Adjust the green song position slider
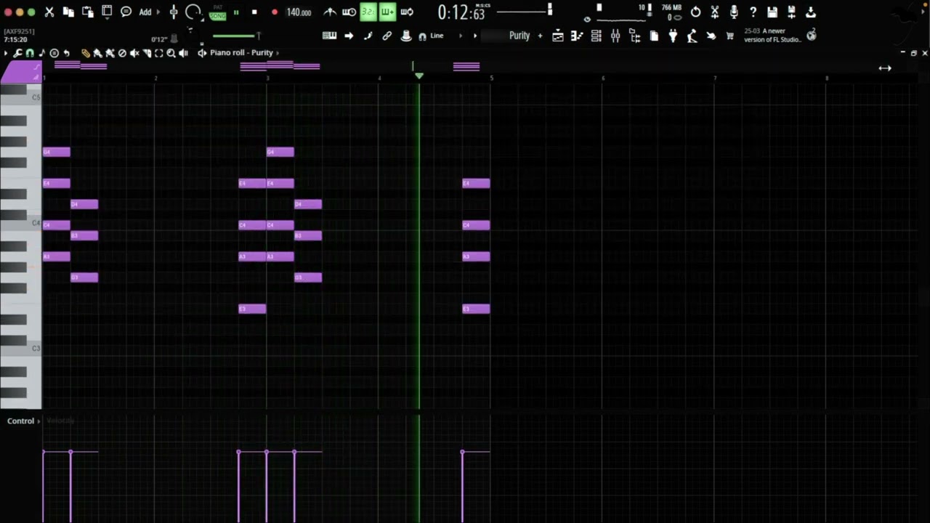 click(x=236, y=36)
